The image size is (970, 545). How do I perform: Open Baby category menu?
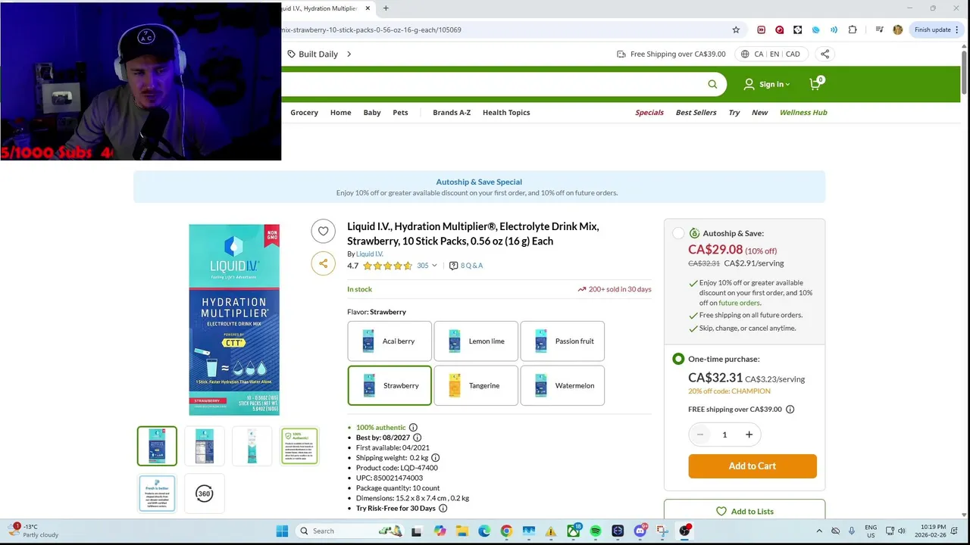coord(372,112)
